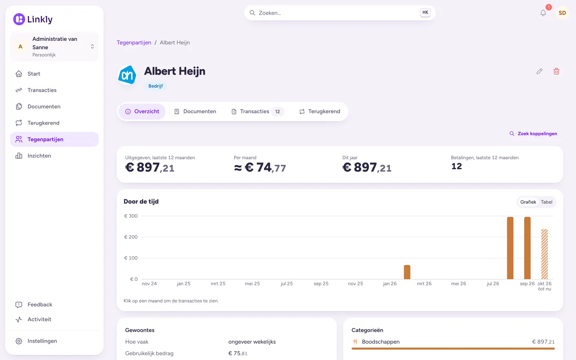Open the Terugkerend tab
This screenshot has width=576, height=360.
(x=320, y=112)
